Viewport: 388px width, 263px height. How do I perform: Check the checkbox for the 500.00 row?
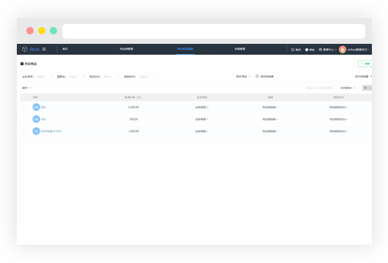pyautogui.click(x=23, y=119)
